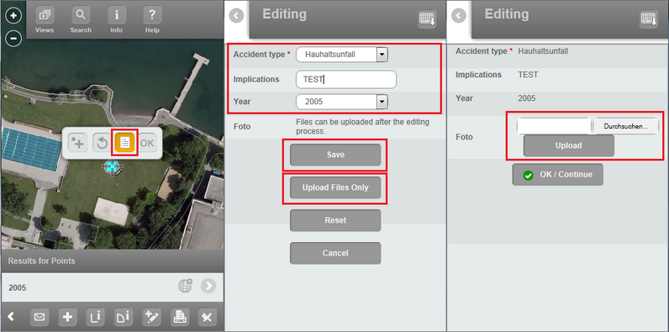This screenshot has height=332, width=669.
Task: Click the Durchsuchen... browse button
Action: point(626,126)
